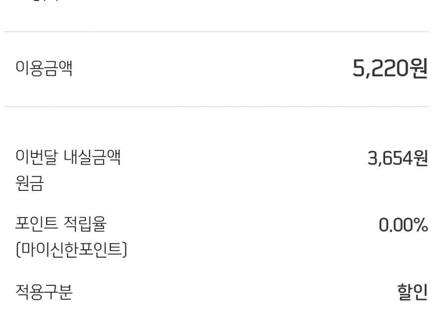Select the 포인트 적립율 label
Viewport: 446px width, 320px height.
pos(61,224)
